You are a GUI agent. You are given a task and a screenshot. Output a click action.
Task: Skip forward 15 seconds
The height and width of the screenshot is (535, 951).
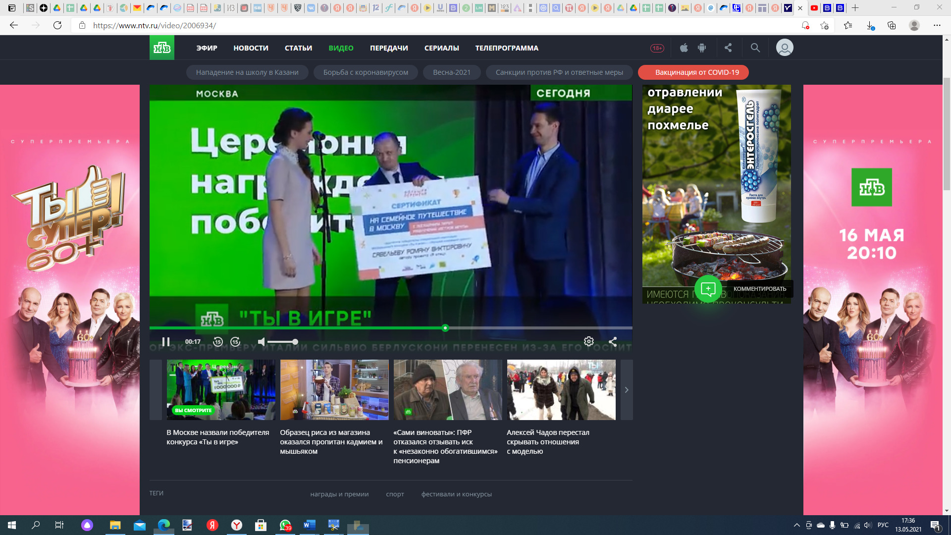pyautogui.click(x=235, y=342)
